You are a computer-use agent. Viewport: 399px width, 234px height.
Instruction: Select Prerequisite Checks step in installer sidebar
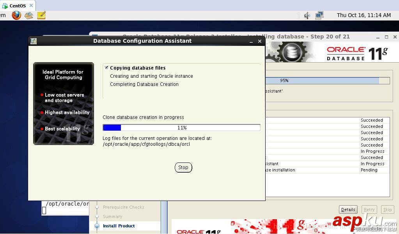(x=123, y=207)
